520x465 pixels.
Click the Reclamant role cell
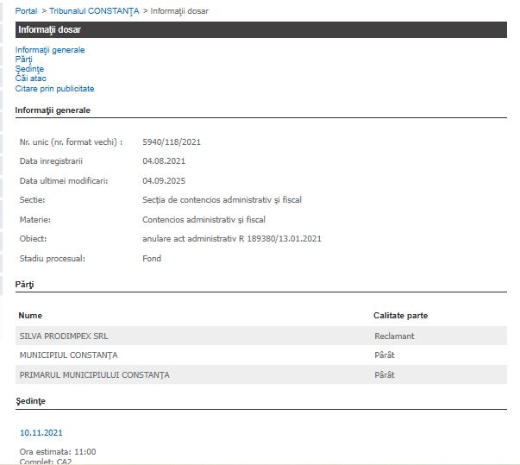[x=394, y=336]
